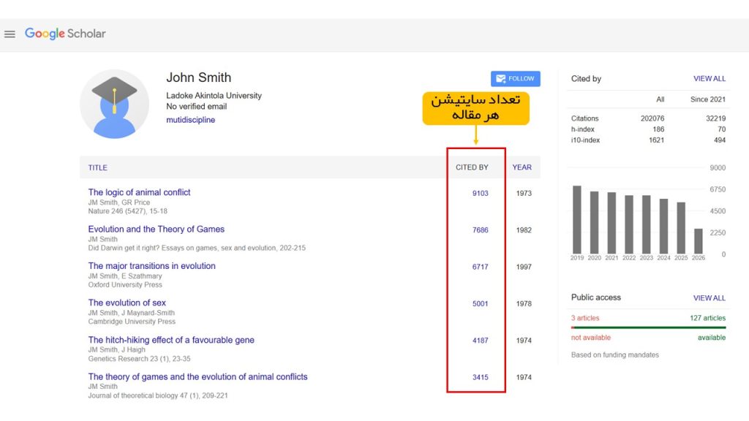Click 'Ladoke Akintola University' affiliation text
This screenshot has height=421, width=749.
click(214, 96)
